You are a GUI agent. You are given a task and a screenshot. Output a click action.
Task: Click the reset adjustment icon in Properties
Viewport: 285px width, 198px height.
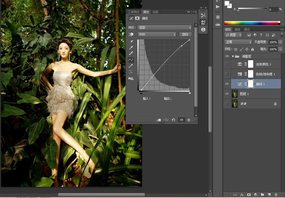(x=173, y=120)
